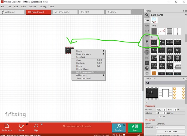Pick the ULN2003 driver chip part
The width and height of the screenshot is (187, 136).
[x=154, y=66]
